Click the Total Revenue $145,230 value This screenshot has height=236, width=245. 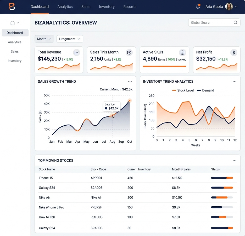pos(49,59)
